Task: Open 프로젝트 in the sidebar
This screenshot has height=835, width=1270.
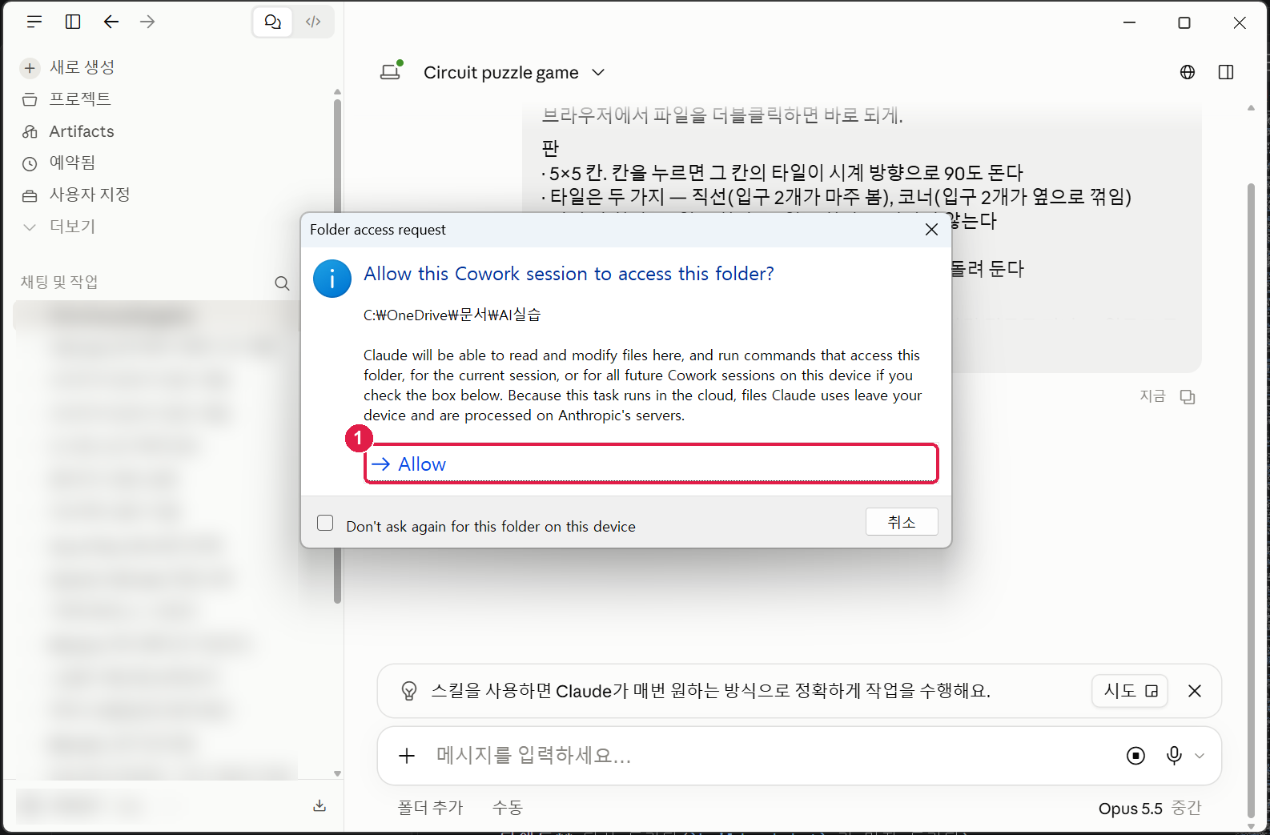Action: click(x=80, y=99)
